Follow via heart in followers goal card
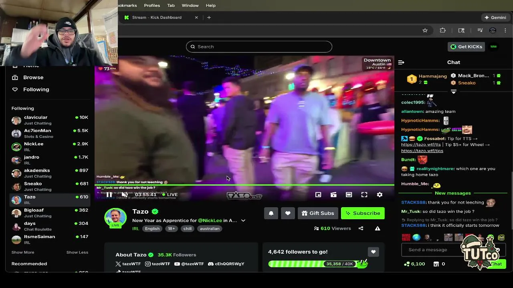This screenshot has height=288, width=513. click(x=373, y=252)
